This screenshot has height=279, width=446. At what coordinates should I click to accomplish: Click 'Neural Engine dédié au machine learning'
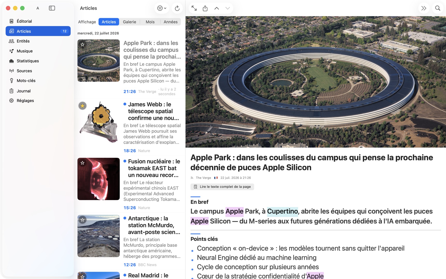click(257, 257)
